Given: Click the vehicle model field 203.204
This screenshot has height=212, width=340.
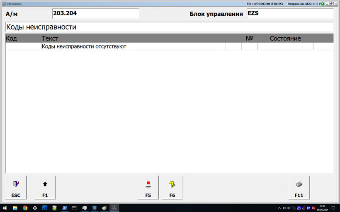Looking at the screenshot, I should pos(96,13).
